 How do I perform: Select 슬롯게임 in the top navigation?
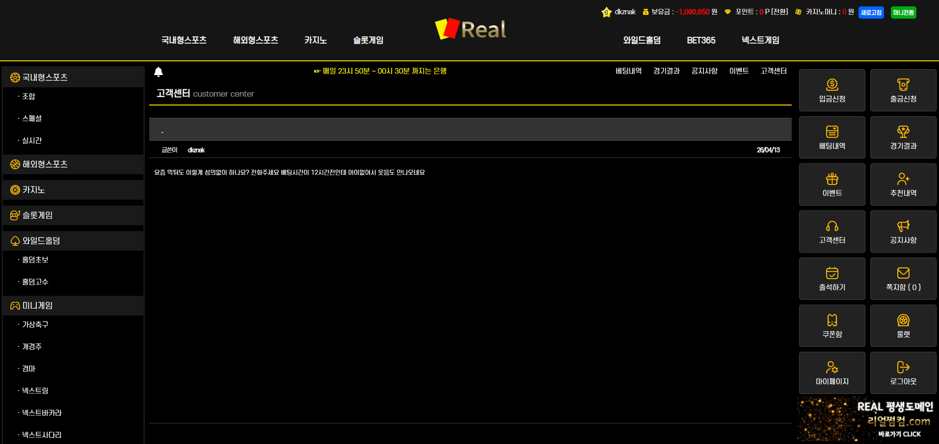click(x=368, y=40)
